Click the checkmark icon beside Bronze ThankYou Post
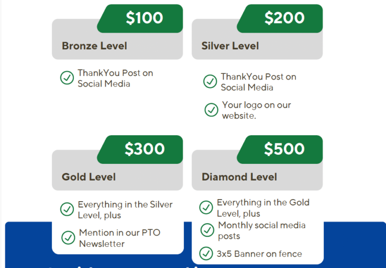Screen dimensions: 386x268 67,78
